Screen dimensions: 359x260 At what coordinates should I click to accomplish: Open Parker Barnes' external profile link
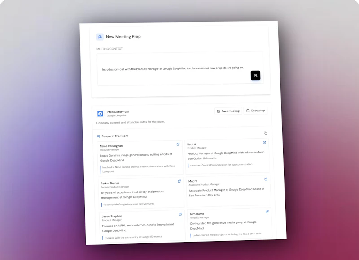tap(179, 181)
